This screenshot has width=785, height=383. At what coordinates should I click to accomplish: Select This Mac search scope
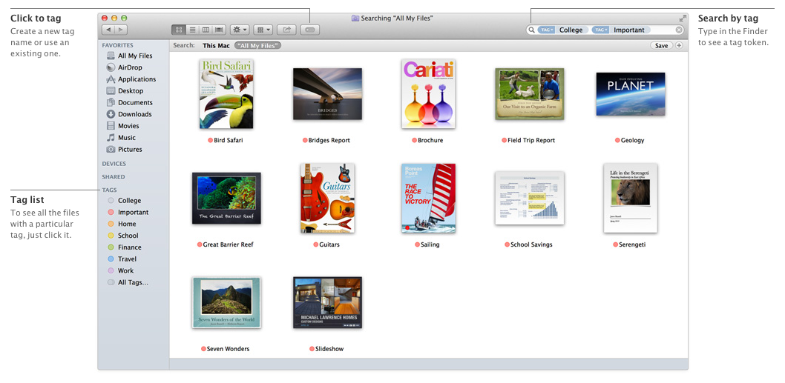216,45
